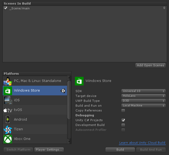169x155 pixels.
Task: Click the Windows Store title text
Action: click(98, 81)
